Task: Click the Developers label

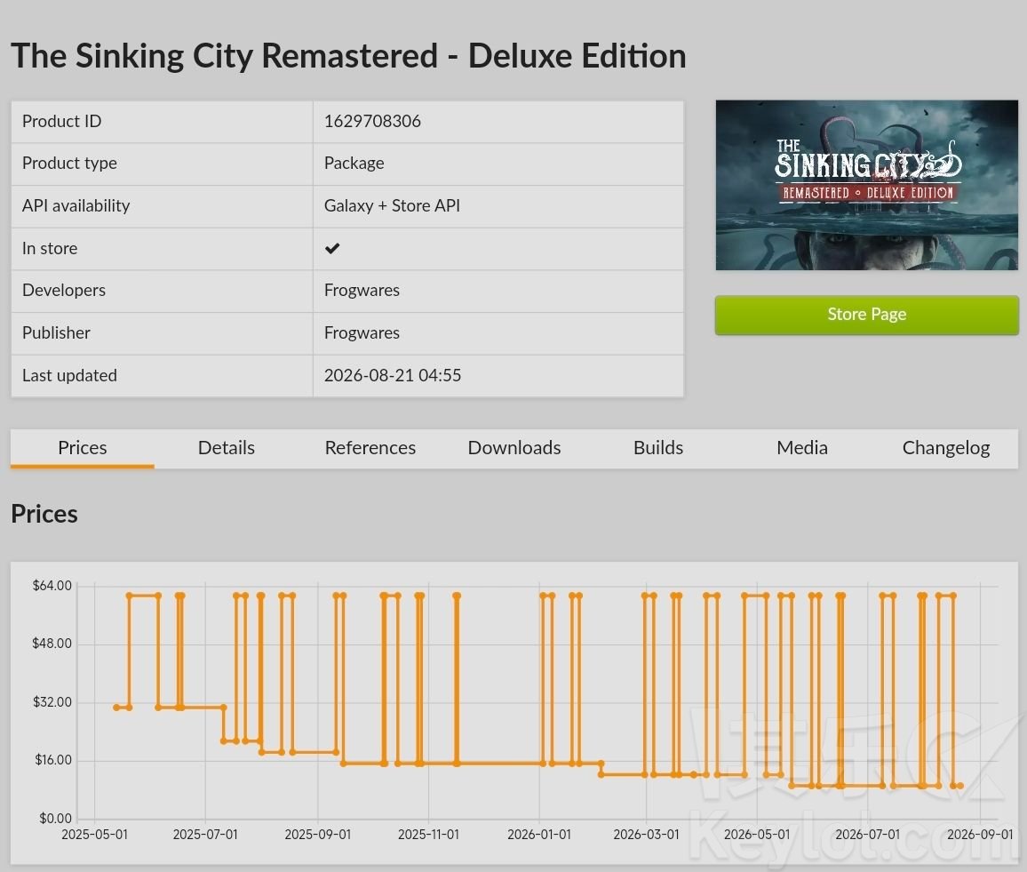Action: tap(64, 291)
